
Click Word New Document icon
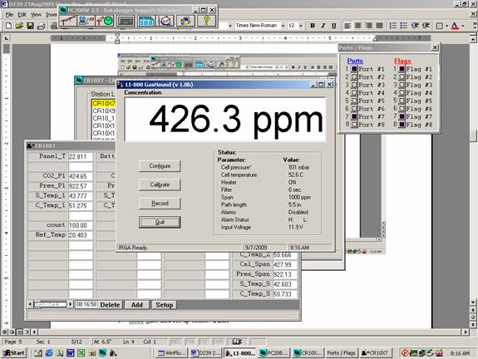pos(8,26)
